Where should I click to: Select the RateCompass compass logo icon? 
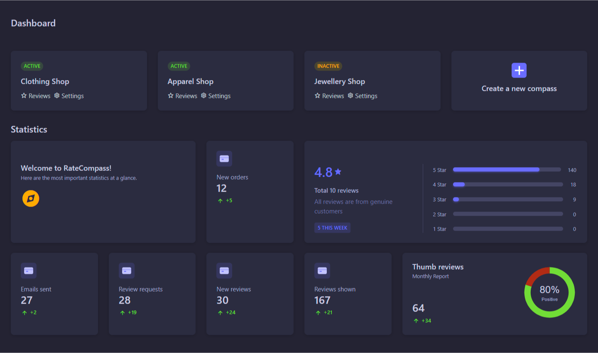point(30,198)
